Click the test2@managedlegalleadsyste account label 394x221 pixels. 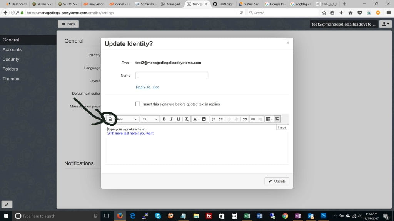[344, 24]
